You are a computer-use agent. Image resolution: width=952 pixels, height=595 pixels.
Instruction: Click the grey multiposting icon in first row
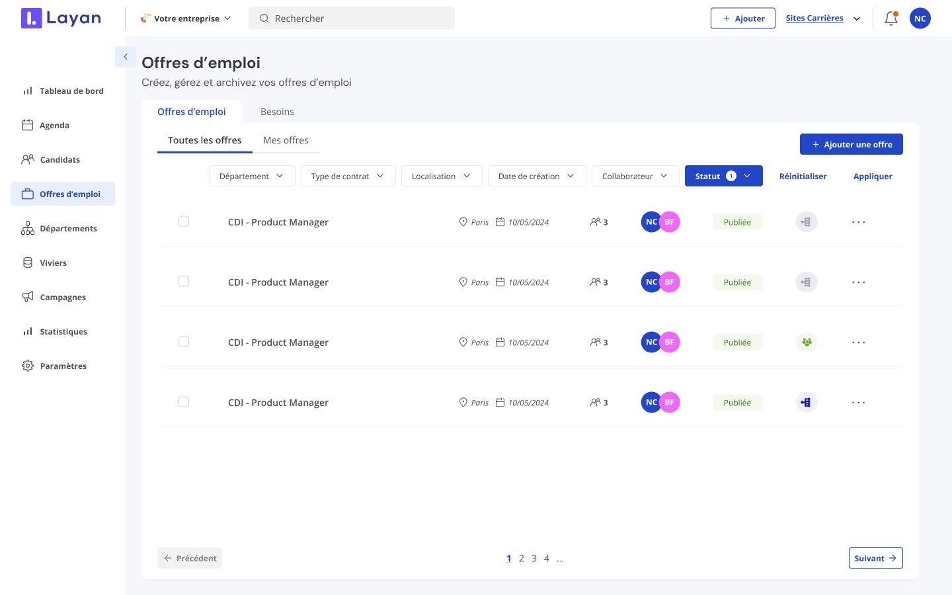click(807, 222)
